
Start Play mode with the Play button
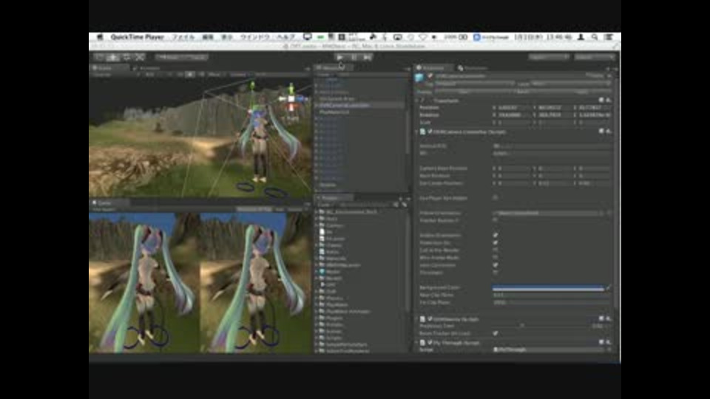click(339, 57)
